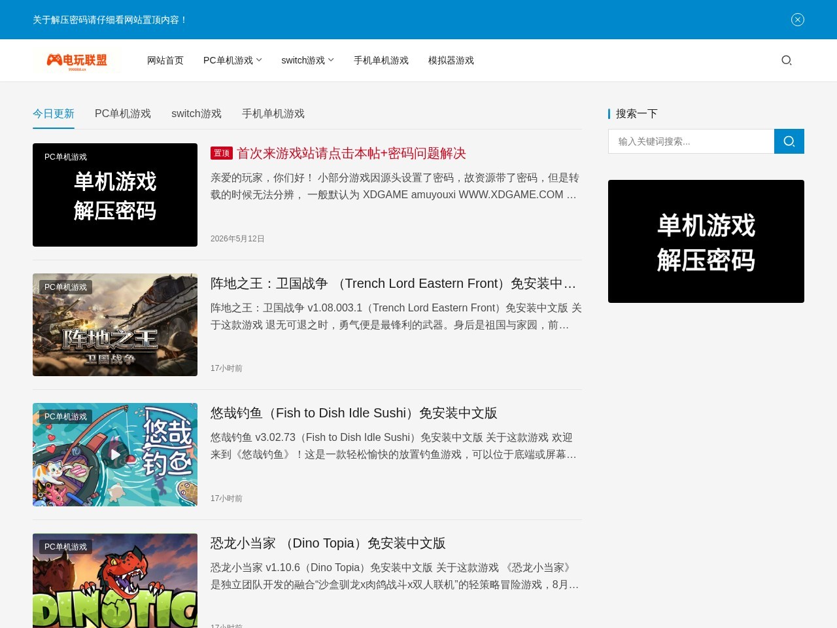Go to 网站首页 in the navigation
The height and width of the screenshot is (628, 837).
[165, 60]
